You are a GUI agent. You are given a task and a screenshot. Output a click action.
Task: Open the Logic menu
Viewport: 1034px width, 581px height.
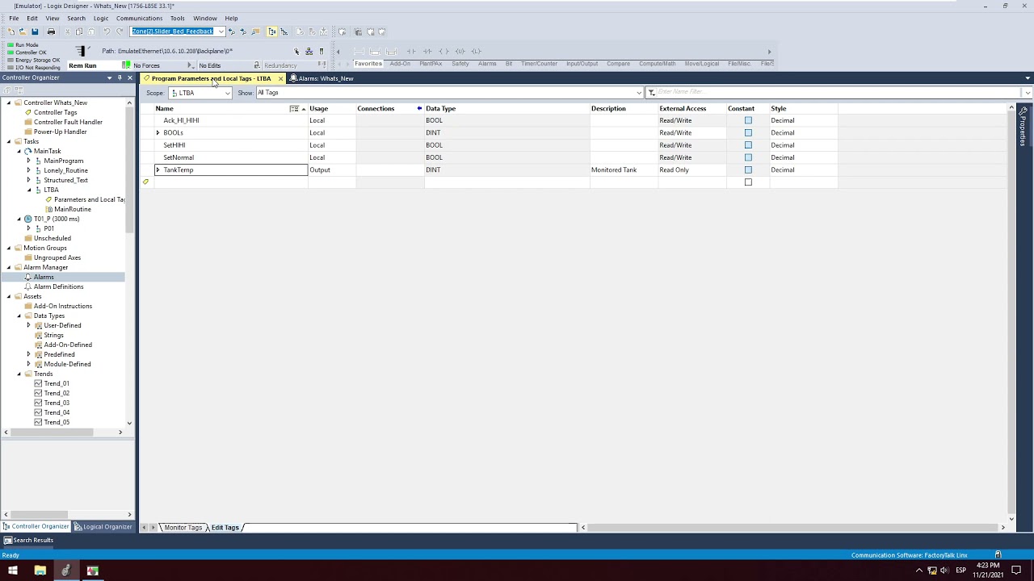101,18
